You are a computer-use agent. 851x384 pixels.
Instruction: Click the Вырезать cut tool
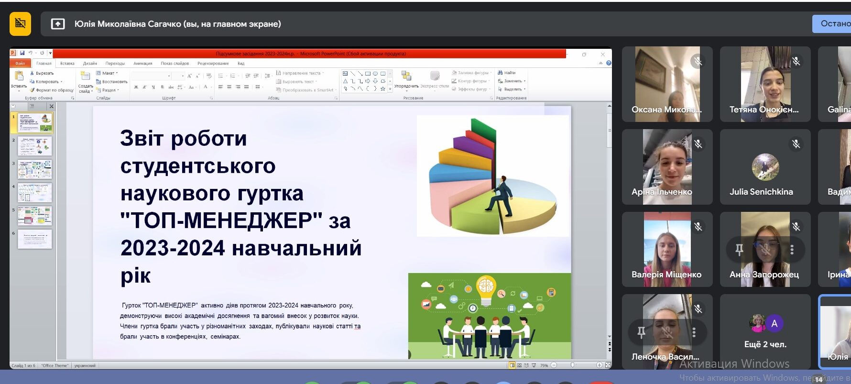click(x=42, y=73)
